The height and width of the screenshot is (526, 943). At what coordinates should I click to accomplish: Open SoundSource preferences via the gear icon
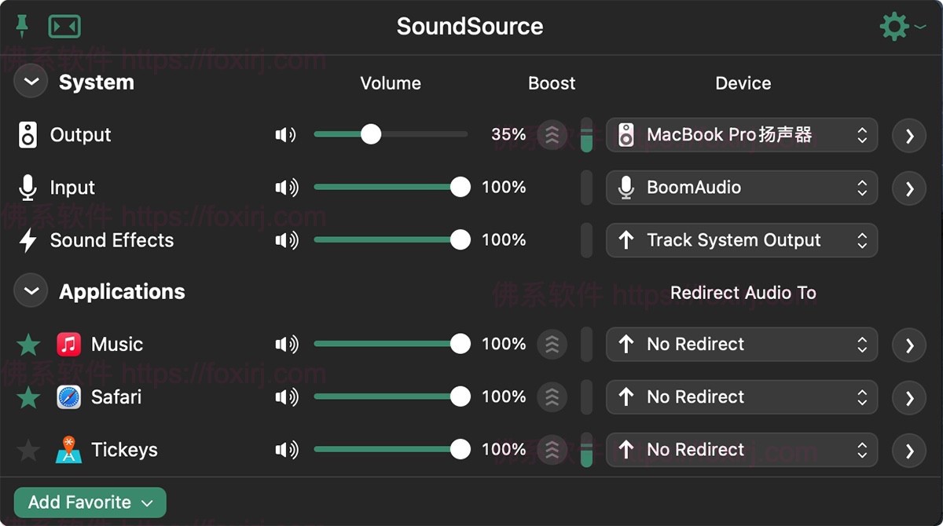point(894,26)
